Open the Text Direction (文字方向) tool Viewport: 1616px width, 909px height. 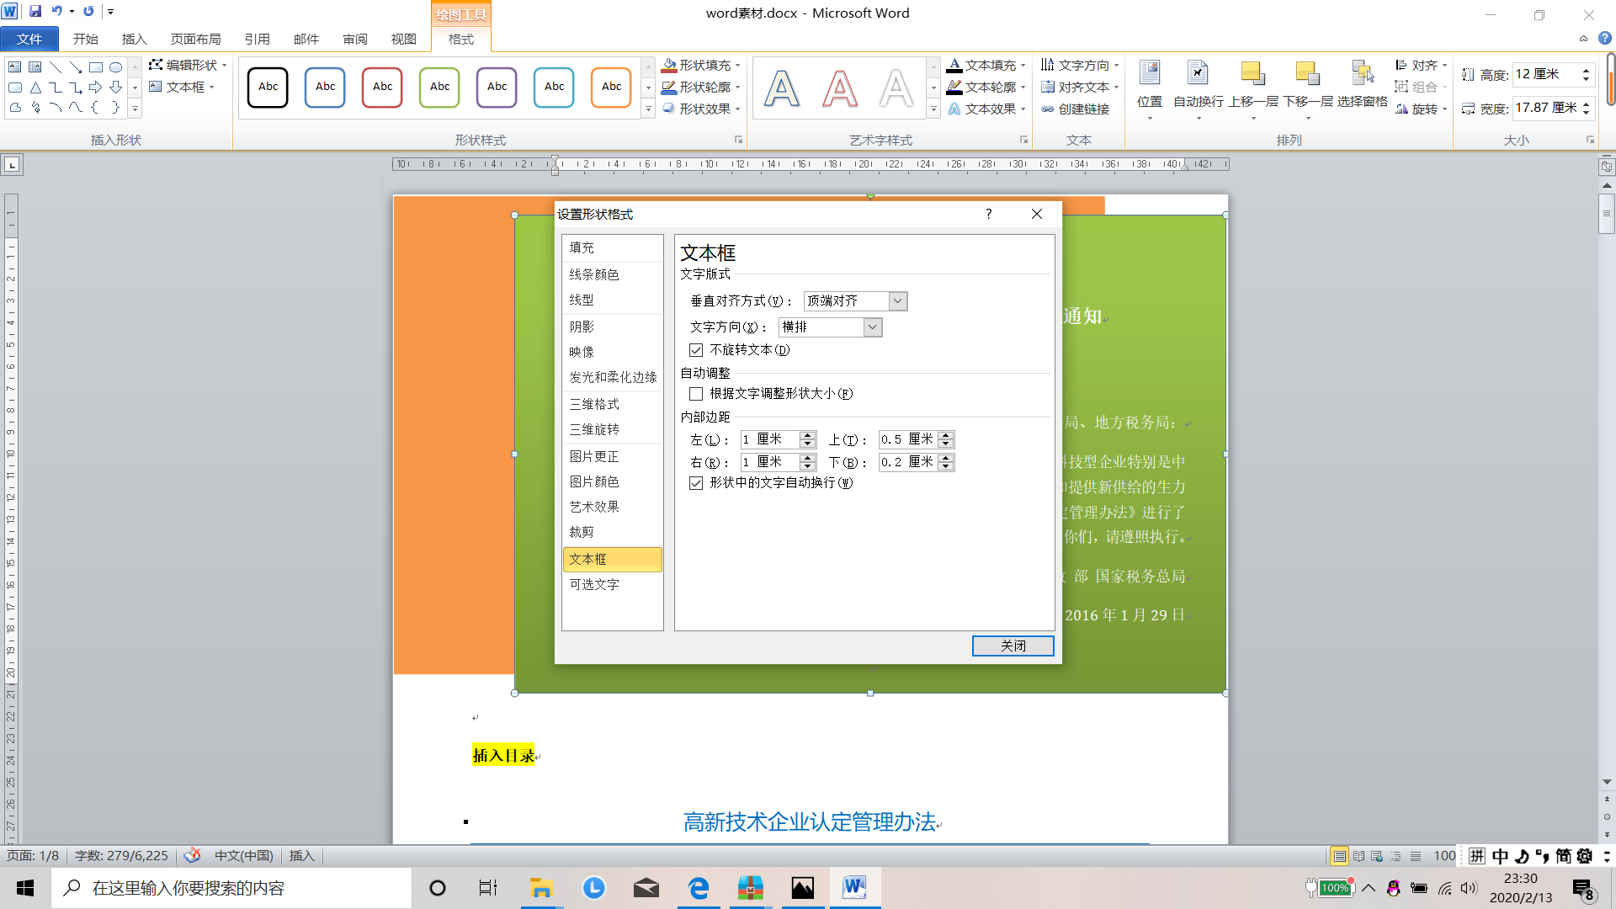tap(1080, 65)
